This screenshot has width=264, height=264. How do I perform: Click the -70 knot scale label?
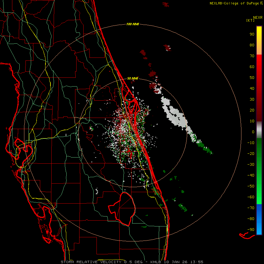coord(251,208)
